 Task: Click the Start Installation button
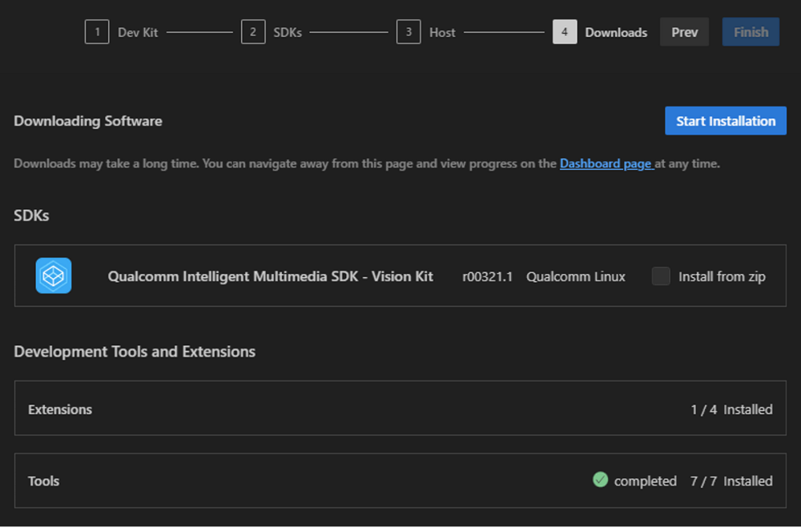[x=725, y=120]
